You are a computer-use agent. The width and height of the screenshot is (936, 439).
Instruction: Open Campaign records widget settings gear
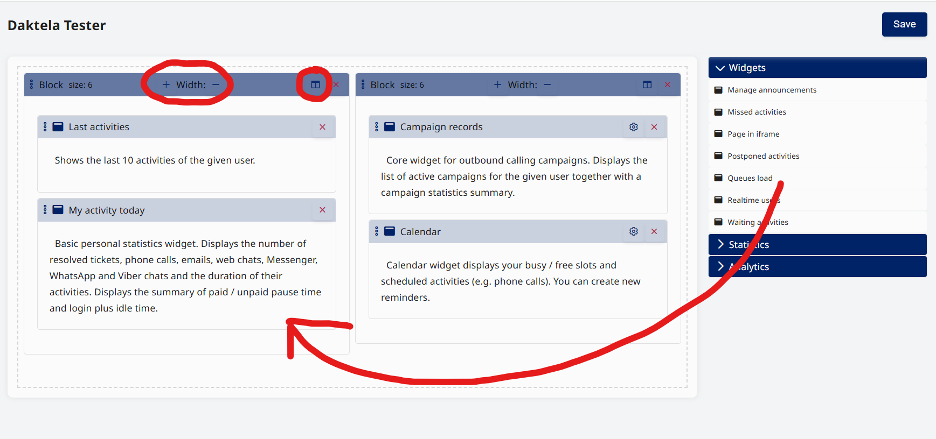coord(633,127)
